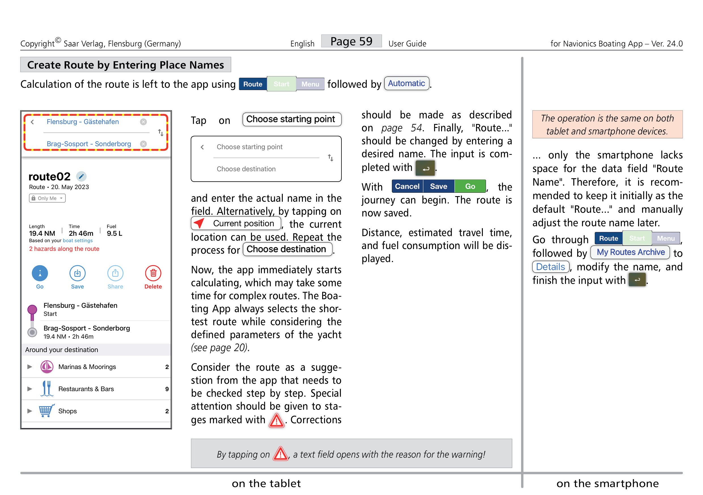
Task: Click the pencil edit icon beside route02
Action: (x=81, y=176)
